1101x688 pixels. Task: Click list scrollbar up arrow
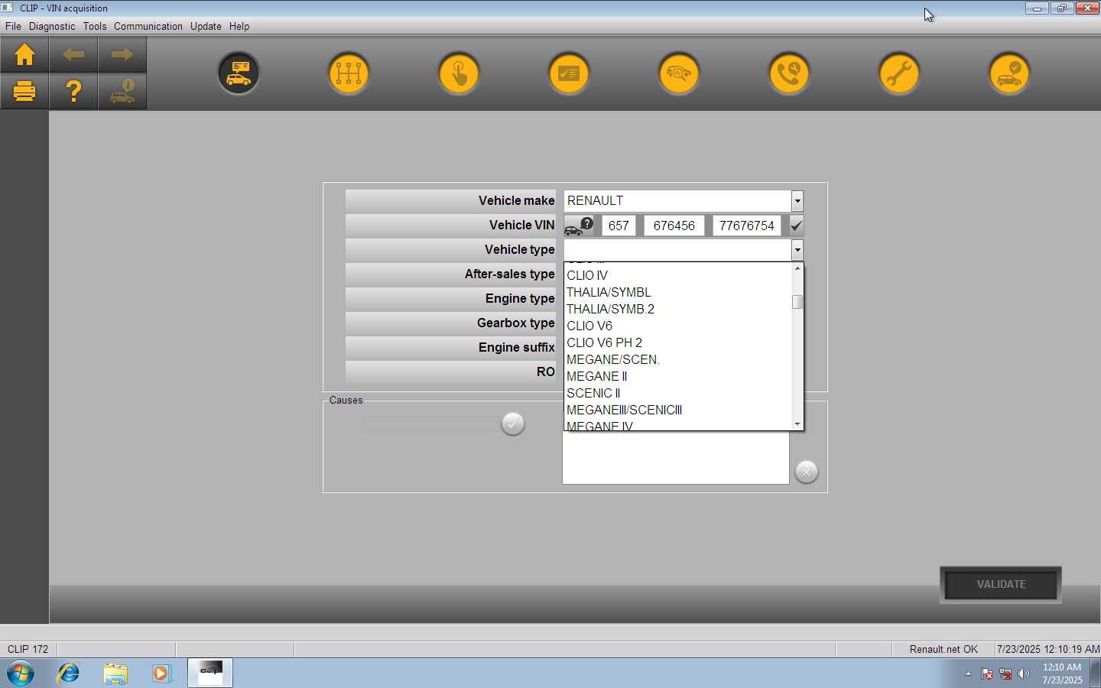[x=797, y=268]
